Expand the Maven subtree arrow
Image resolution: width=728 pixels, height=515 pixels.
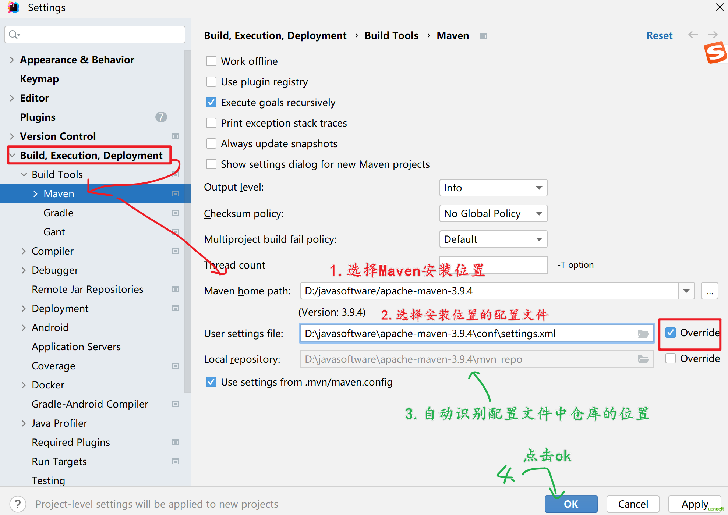(35, 193)
